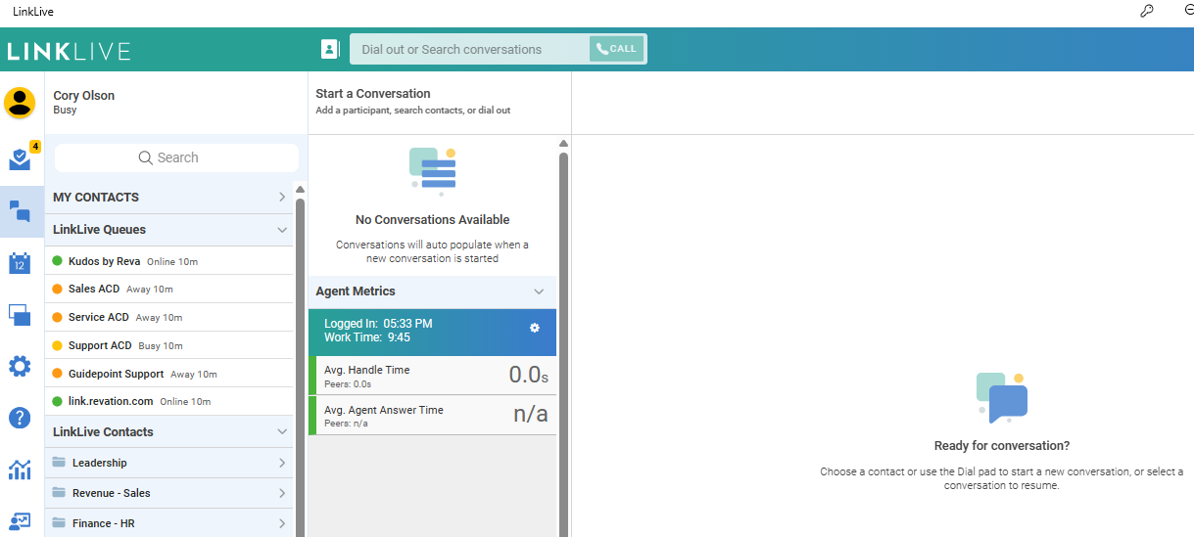Image resolution: width=1194 pixels, height=537 pixels.
Task: Open the help question mark icon
Action: click(x=20, y=418)
